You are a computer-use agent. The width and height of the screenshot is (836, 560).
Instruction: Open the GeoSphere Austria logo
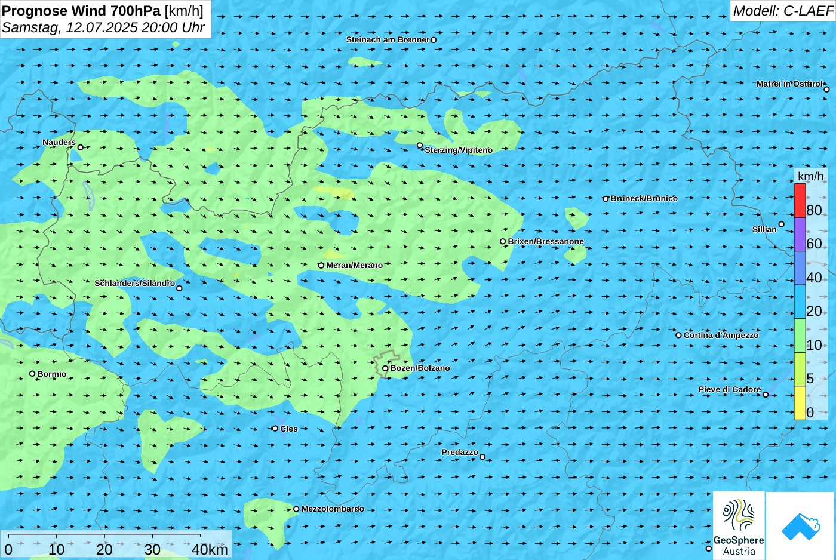739,526
